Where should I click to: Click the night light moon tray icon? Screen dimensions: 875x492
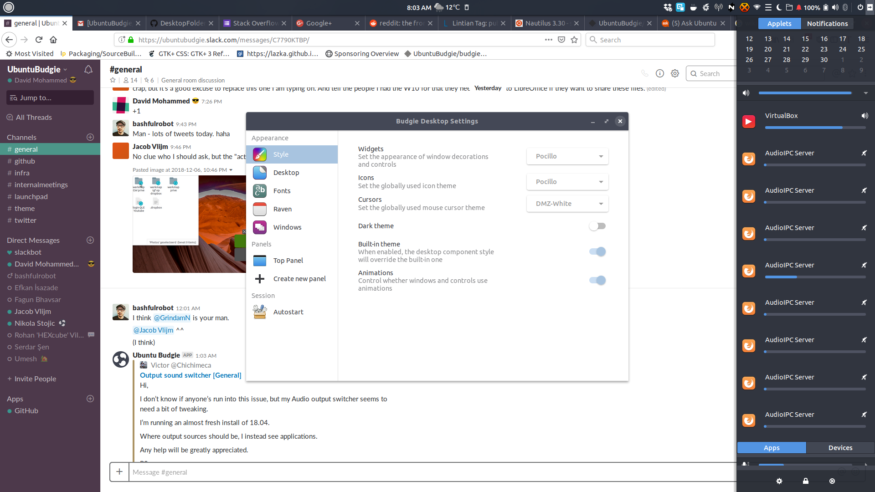coord(779,7)
